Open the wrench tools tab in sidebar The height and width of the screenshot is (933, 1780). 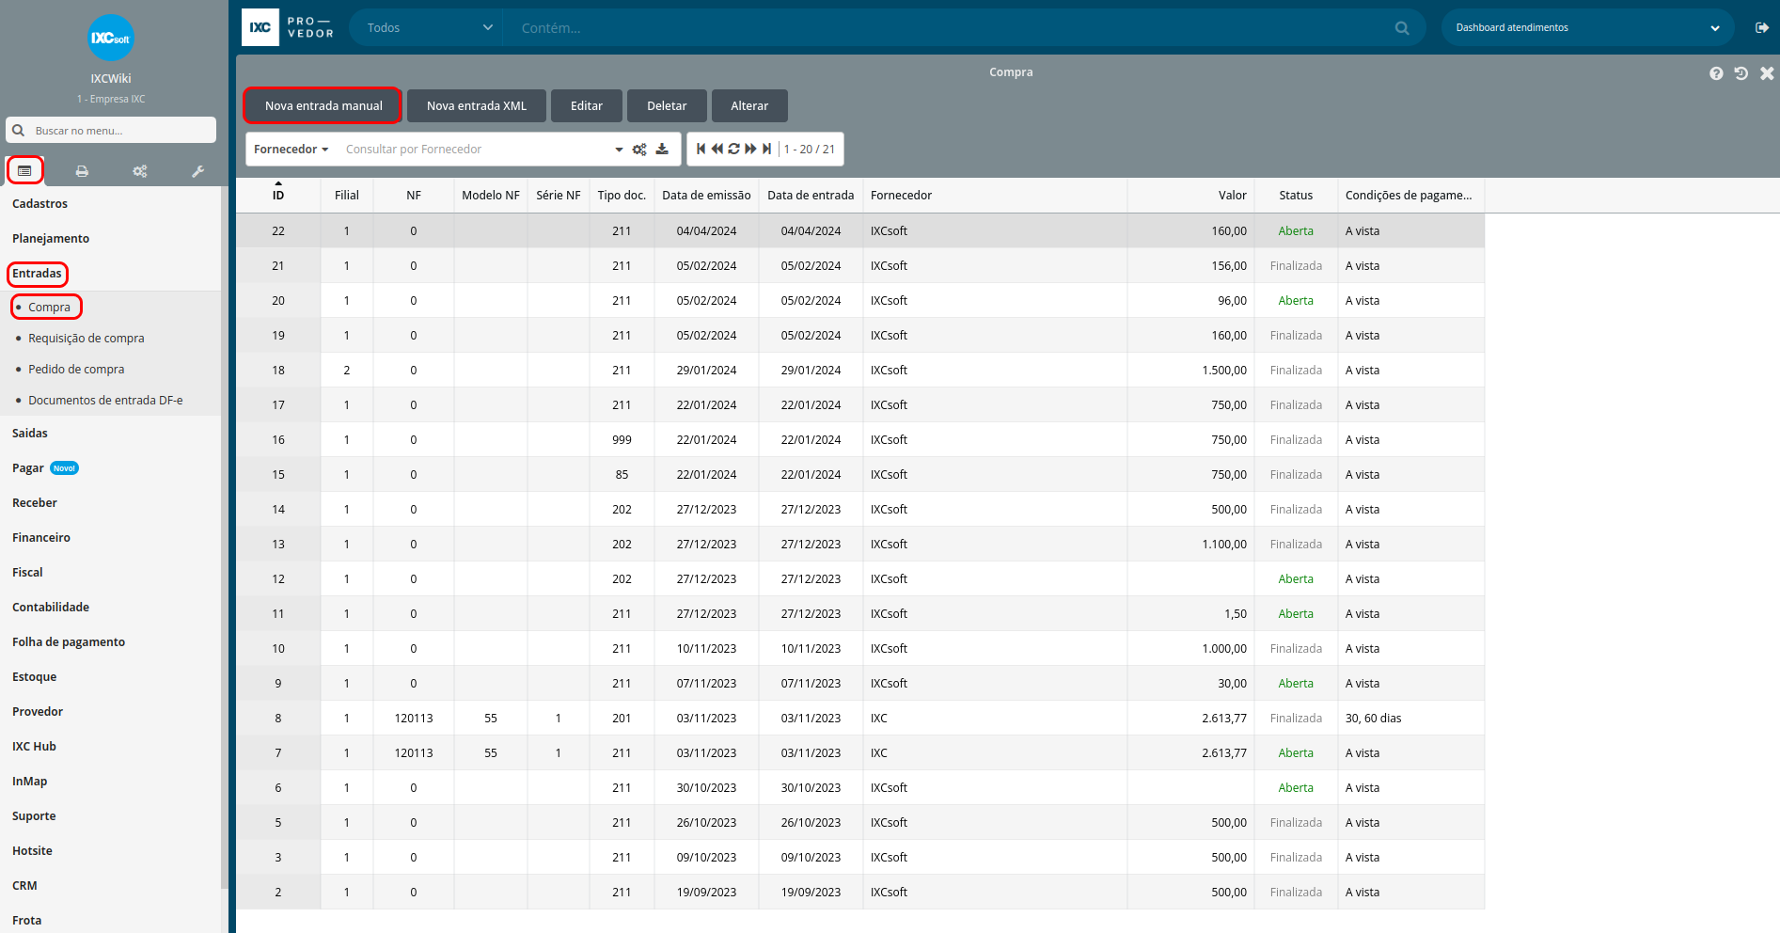pos(197,171)
